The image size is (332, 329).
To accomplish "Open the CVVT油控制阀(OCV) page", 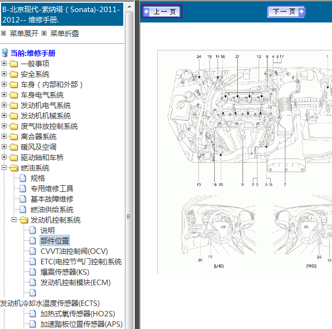I will click(x=74, y=251).
